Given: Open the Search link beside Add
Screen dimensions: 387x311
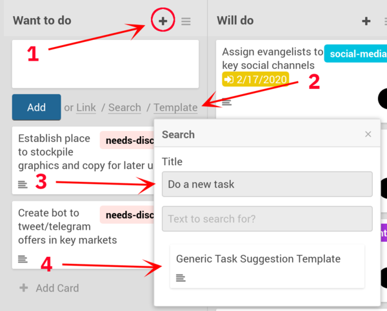Looking at the screenshot, I should (x=124, y=108).
